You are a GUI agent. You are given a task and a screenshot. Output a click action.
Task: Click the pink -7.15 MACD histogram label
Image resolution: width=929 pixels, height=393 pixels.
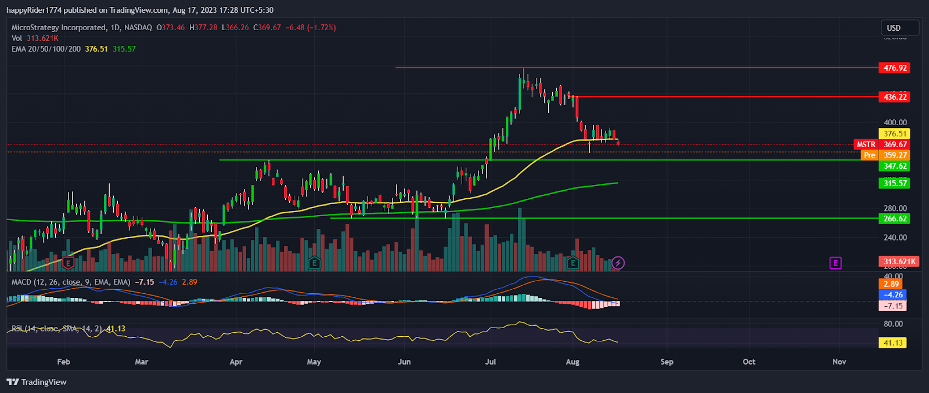[x=893, y=306]
